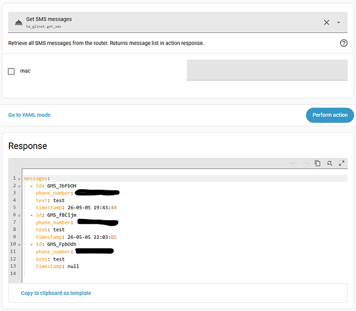Click the mac input field
Viewport: 356px width, 311px height.
[x=267, y=70]
